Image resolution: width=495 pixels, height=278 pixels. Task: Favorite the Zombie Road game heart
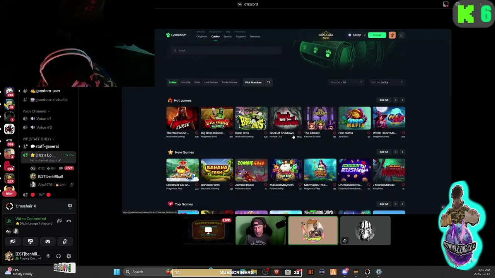[x=266, y=185]
